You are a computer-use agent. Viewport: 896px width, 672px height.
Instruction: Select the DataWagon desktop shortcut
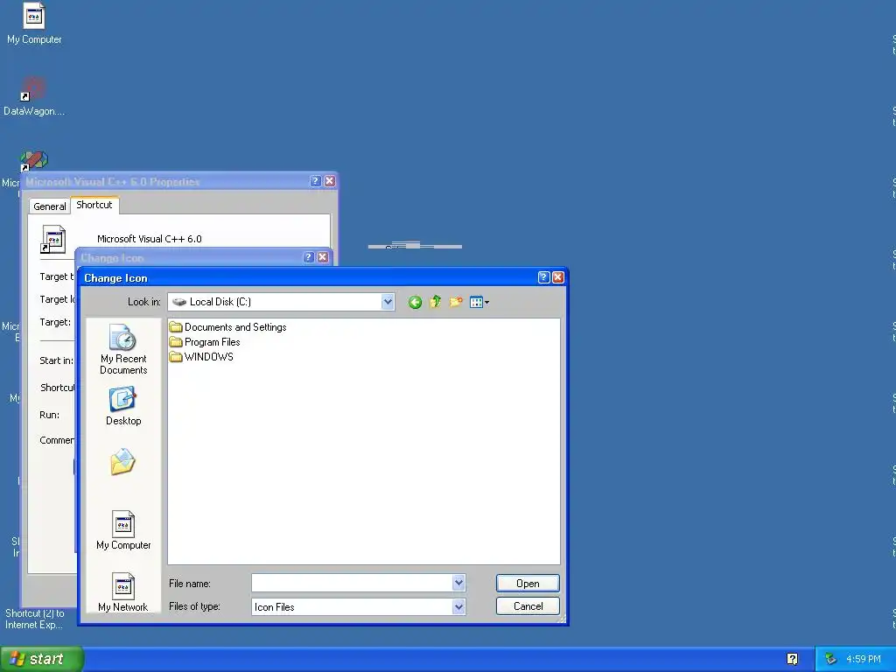click(x=34, y=96)
